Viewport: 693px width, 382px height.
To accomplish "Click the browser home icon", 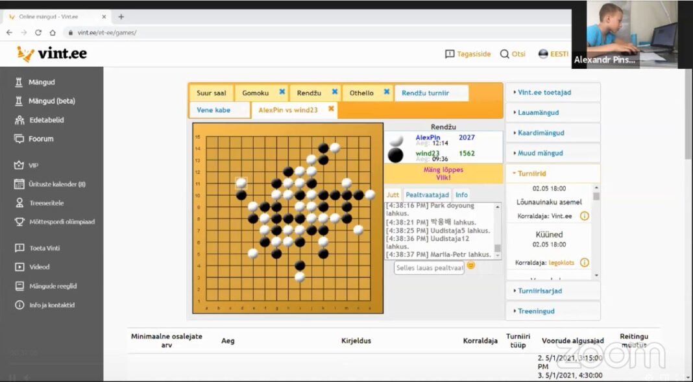I will [x=53, y=32].
